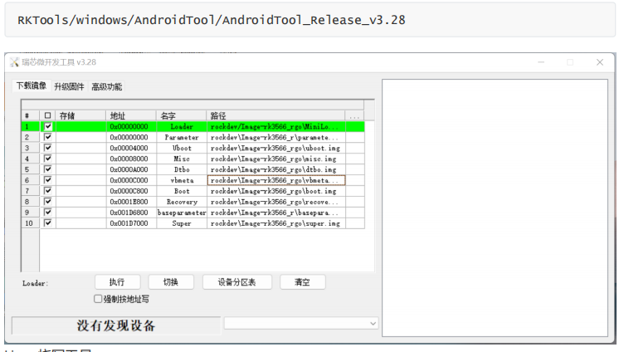Click the 设备分区表 button

point(236,282)
